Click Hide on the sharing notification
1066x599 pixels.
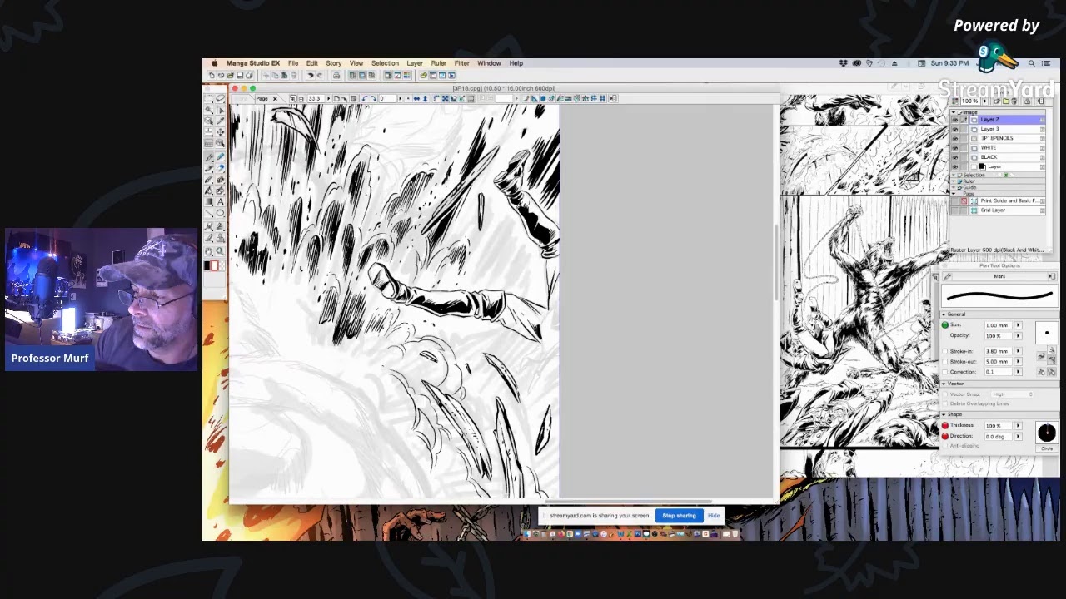click(714, 516)
